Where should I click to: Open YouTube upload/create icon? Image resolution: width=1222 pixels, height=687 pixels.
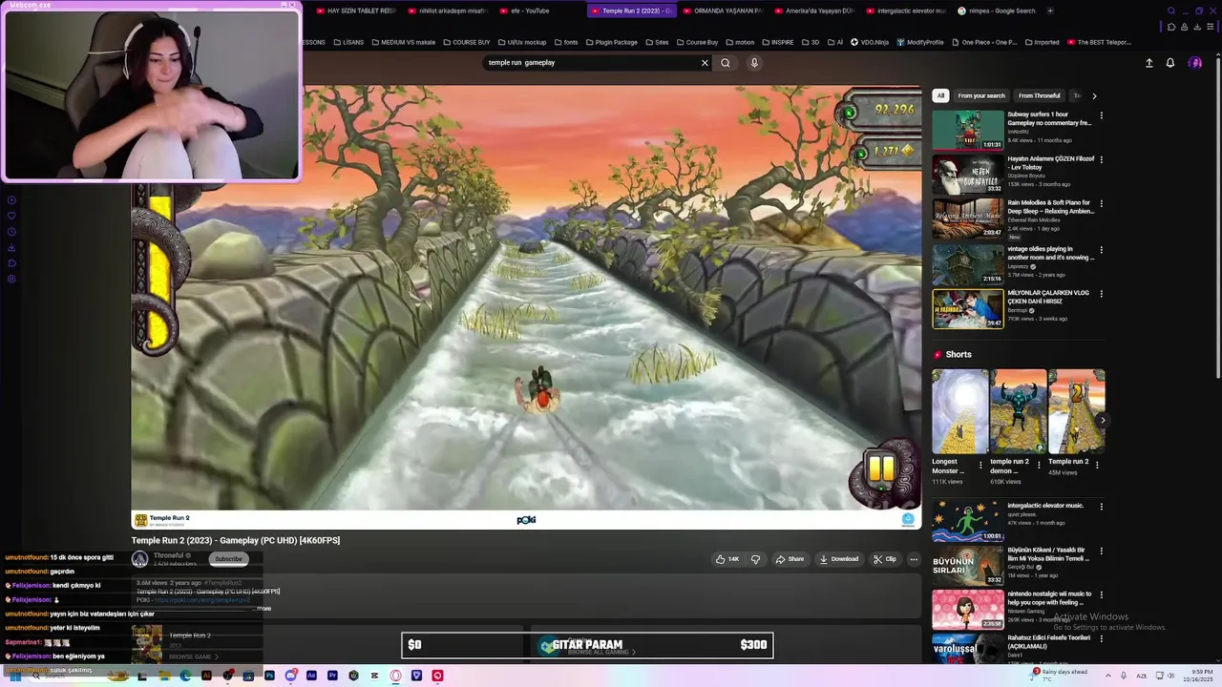coord(1149,63)
